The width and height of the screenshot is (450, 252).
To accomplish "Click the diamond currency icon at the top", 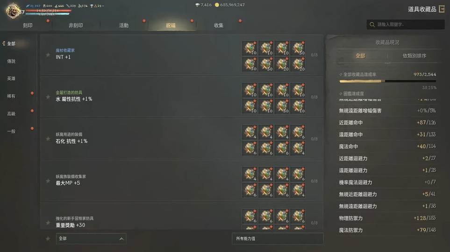I will (x=197, y=5).
